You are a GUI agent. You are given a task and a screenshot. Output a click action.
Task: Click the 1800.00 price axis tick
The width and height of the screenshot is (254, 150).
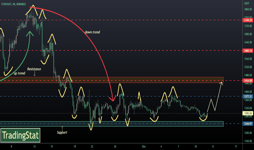(248, 9)
